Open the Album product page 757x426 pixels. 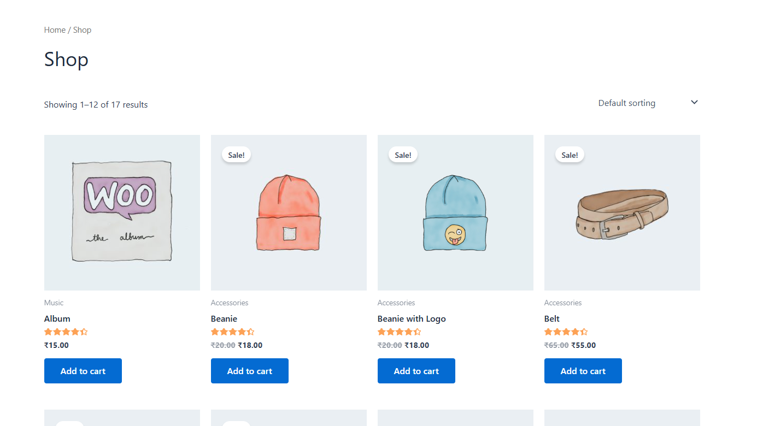click(57, 318)
